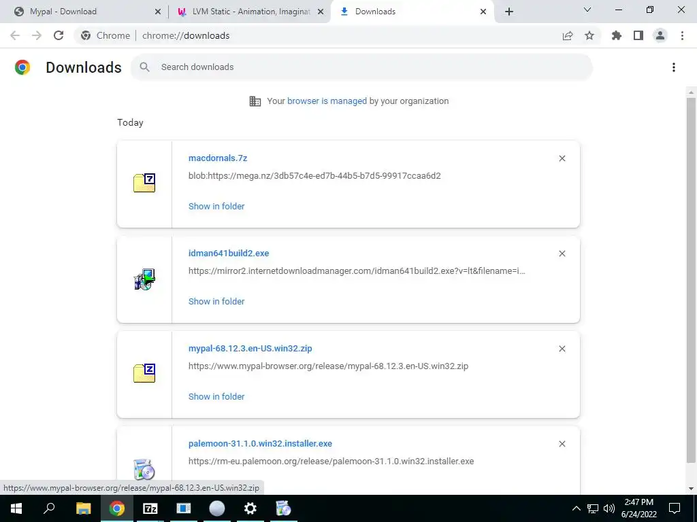Click the internetdownloadmanager mirror URL
697x522 pixels.
click(357, 271)
